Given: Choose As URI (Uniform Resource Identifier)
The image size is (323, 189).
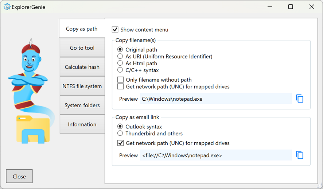Looking at the screenshot, I should (x=120, y=56).
